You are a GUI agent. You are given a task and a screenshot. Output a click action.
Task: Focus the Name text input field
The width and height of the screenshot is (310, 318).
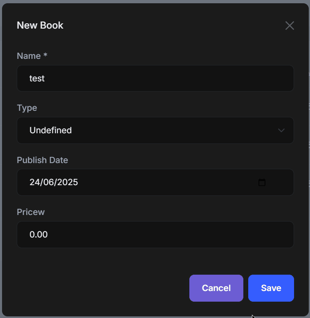click(x=155, y=78)
